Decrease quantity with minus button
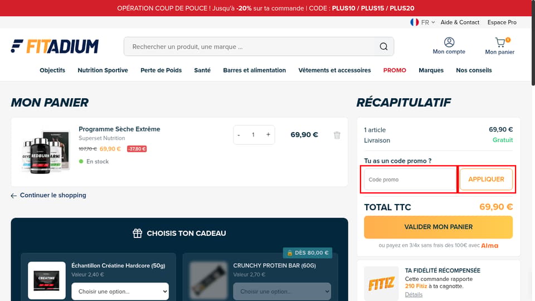The image size is (535, 301). (239, 135)
